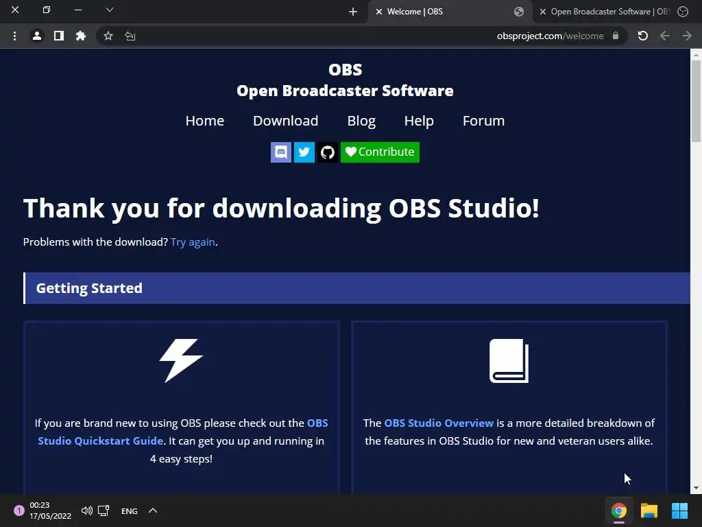Open the OBS GitHub icon
The width and height of the screenshot is (702, 527).
(327, 152)
